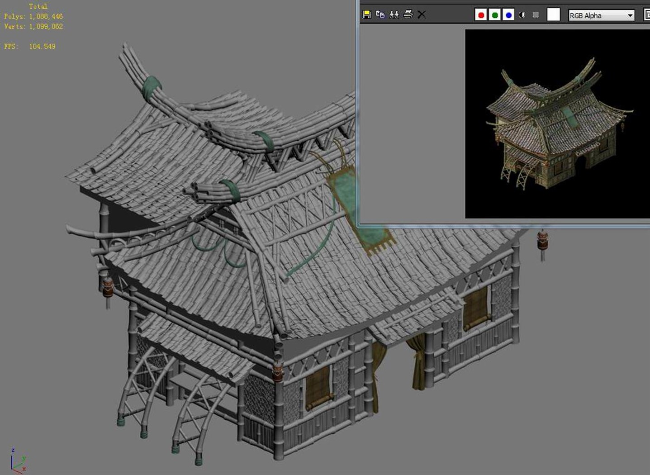The image size is (650, 475).
Task: Click the partially visible overlay icon beside dropdown
Action: click(x=647, y=15)
